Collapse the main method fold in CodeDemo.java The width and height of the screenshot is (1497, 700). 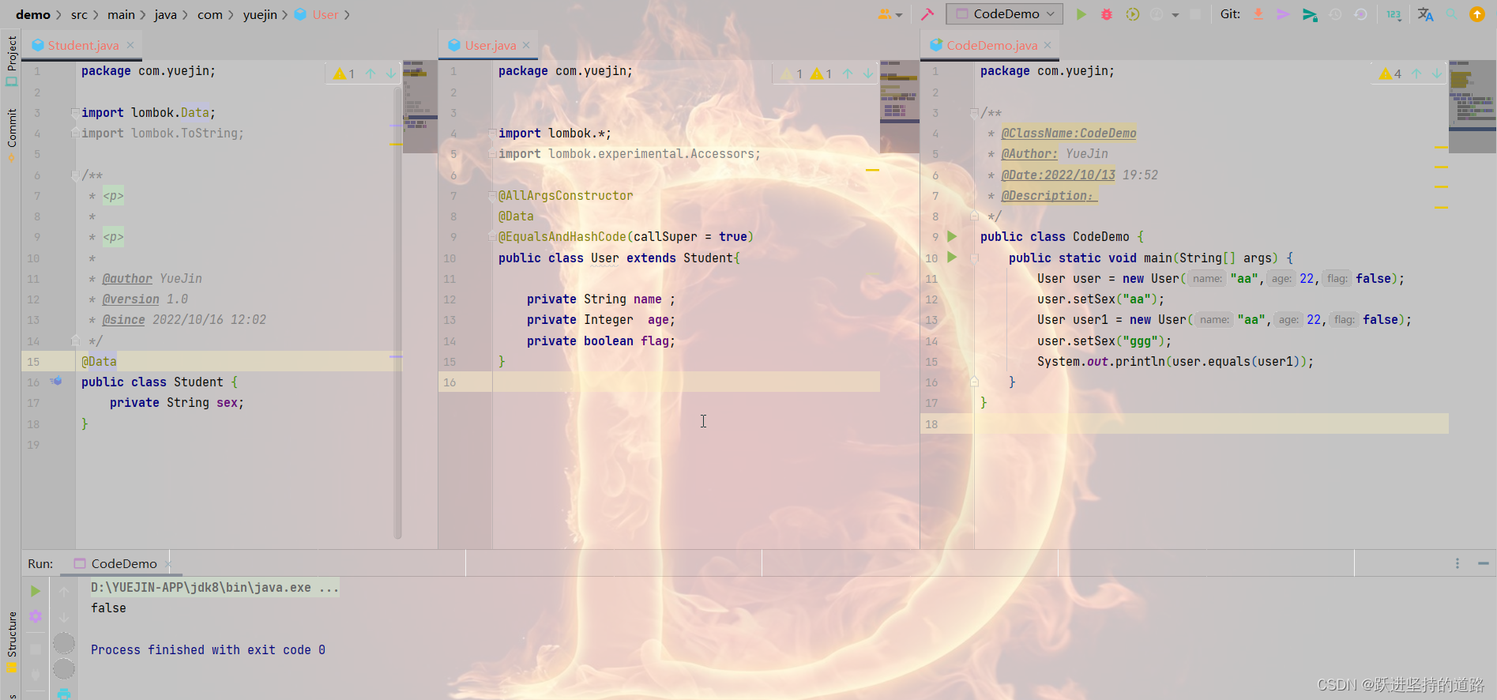(x=974, y=258)
